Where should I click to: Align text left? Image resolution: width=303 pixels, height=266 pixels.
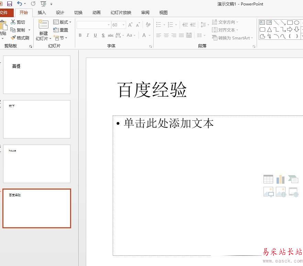point(159,35)
